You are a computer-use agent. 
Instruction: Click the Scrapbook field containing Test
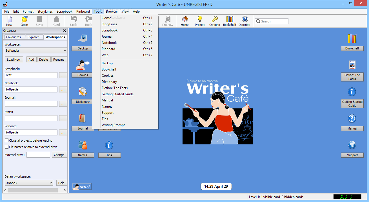tap(31, 75)
